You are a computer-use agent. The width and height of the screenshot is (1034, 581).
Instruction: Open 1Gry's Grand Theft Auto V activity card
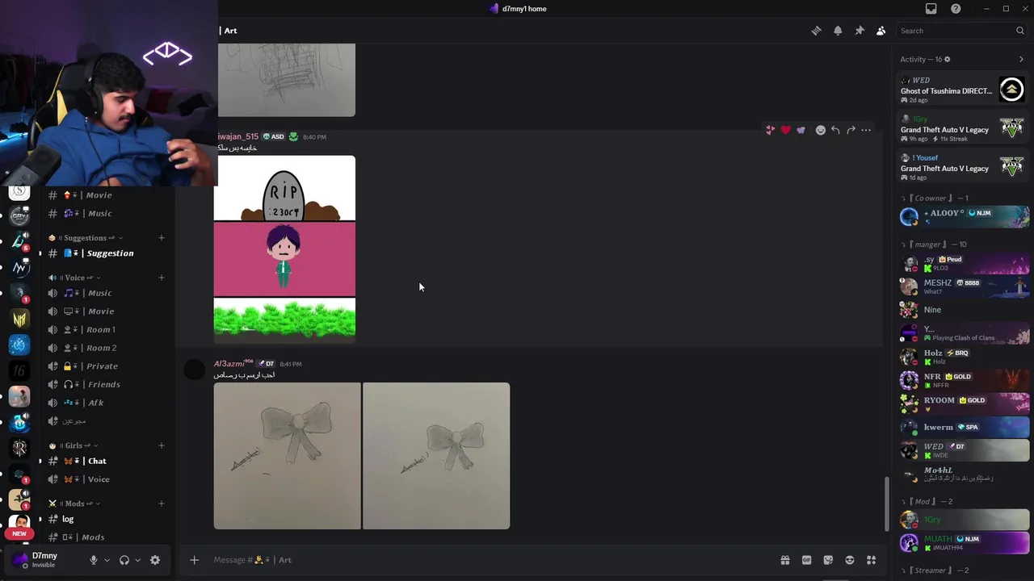coord(963,128)
